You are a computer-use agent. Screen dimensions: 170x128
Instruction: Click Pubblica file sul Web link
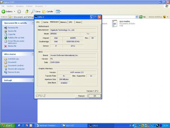16,38
